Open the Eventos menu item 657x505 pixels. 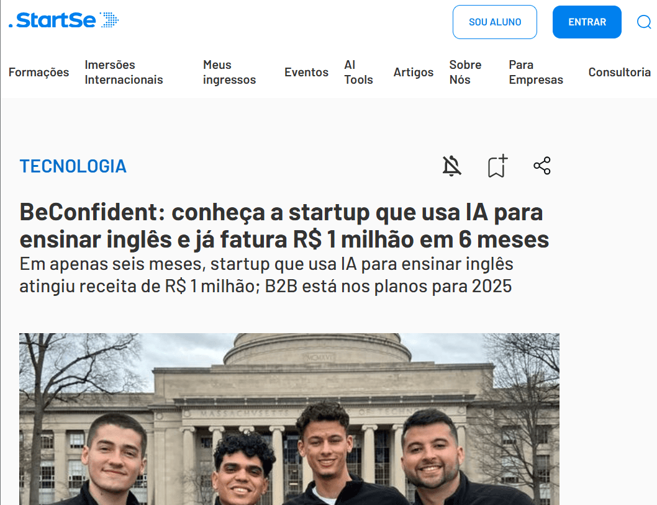(x=306, y=73)
